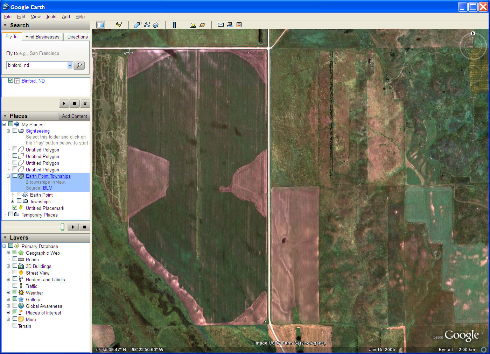Image resolution: width=490 pixels, height=354 pixels.
Task: Switch to Find Businesses tab
Action: click(x=42, y=37)
